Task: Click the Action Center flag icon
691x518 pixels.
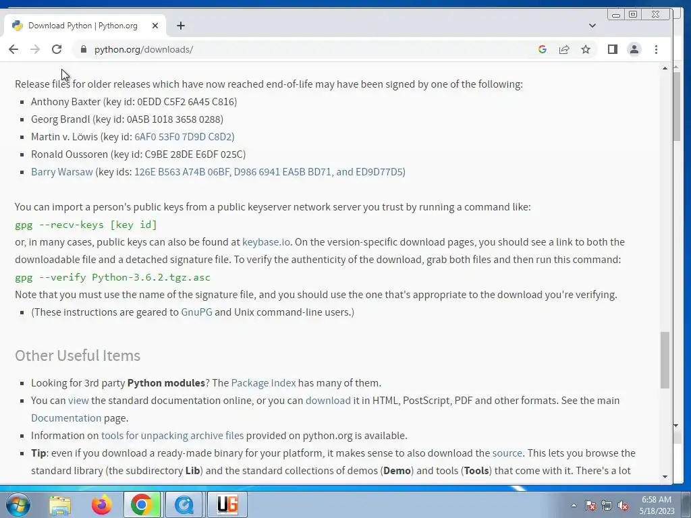Action: [590, 506]
